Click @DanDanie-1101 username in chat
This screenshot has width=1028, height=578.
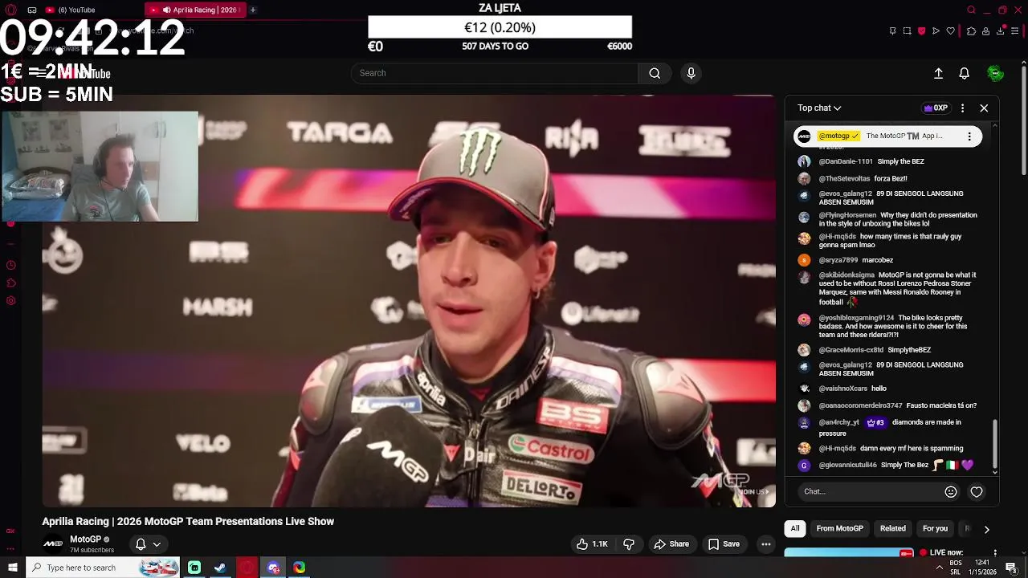coord(846,161)
